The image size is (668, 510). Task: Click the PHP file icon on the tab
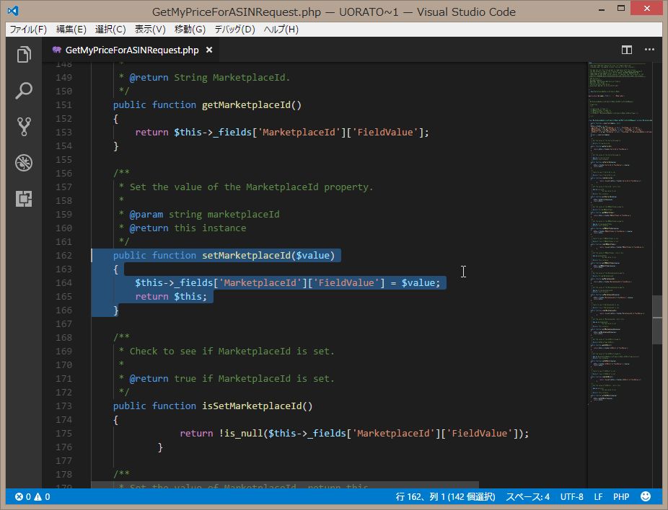pos(57,50)
